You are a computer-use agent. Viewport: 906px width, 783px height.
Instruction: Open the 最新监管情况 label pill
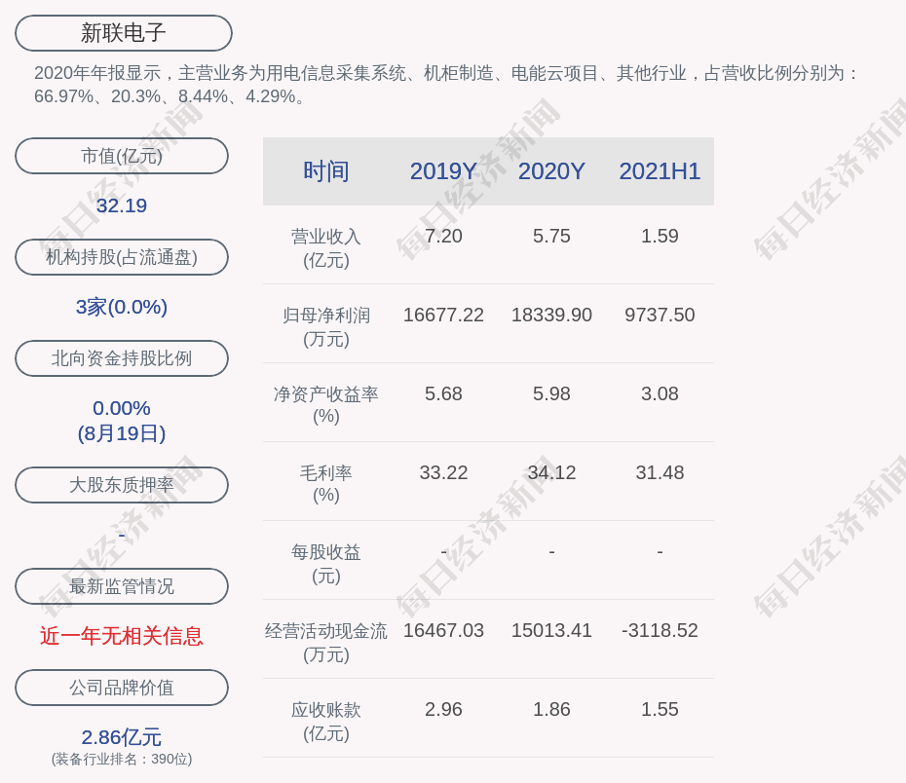tap(122, 586)
